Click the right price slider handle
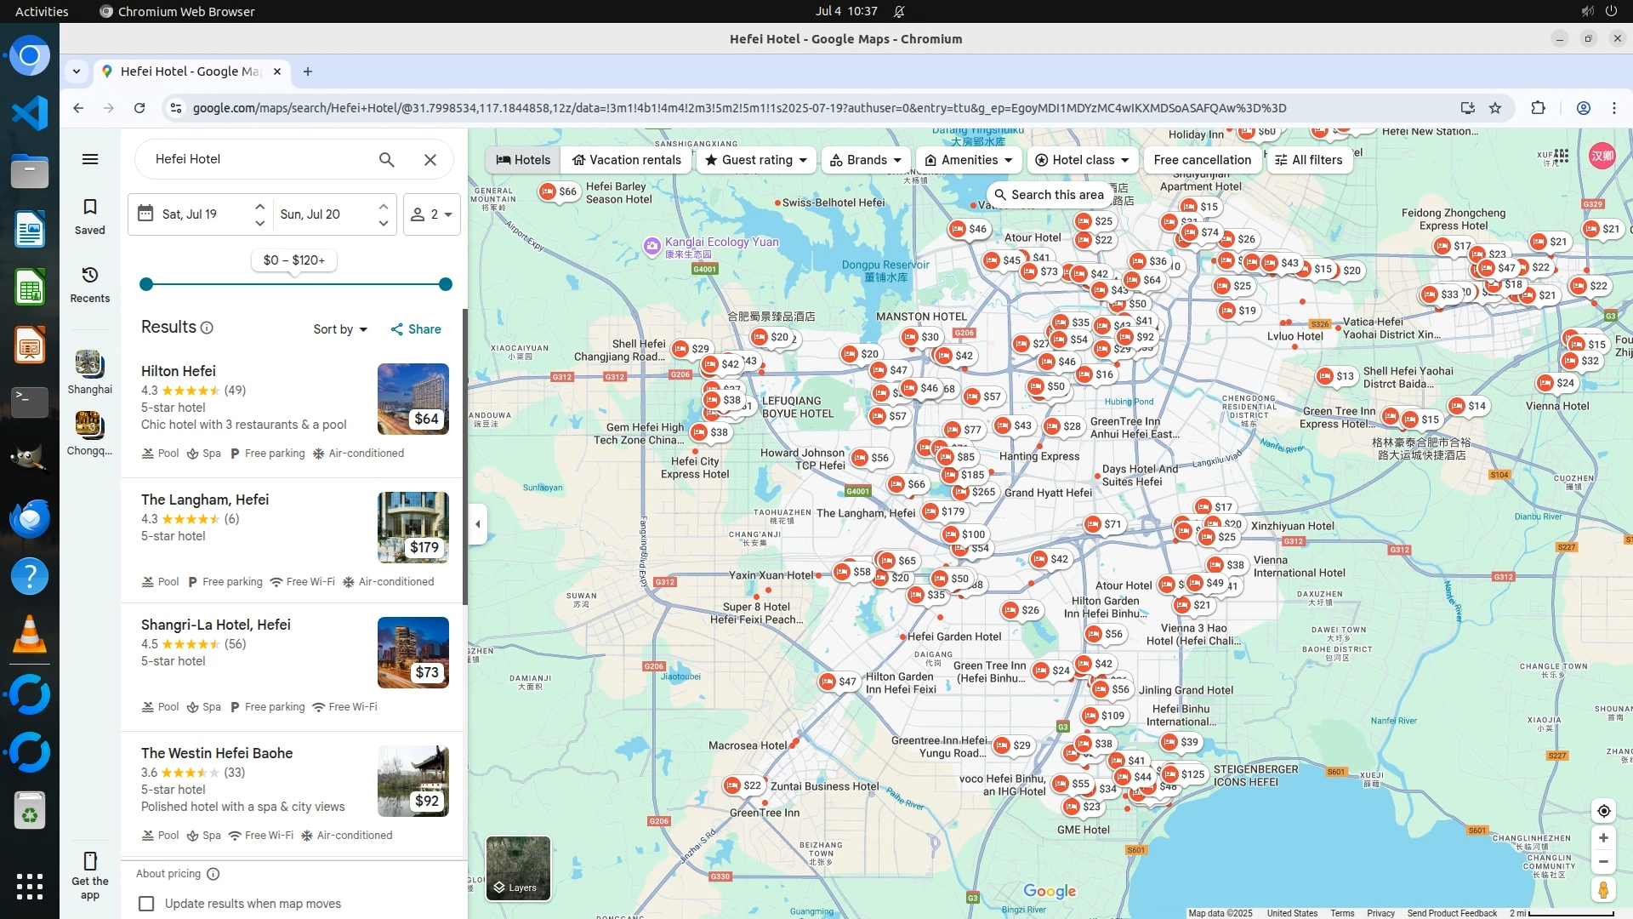 (x=445, y=284)
